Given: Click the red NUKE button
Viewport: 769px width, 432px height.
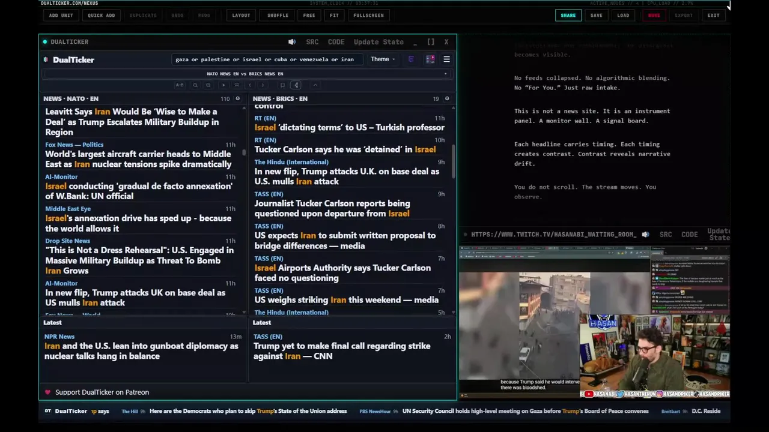Looking at the screenshot, I should [654, 16].
